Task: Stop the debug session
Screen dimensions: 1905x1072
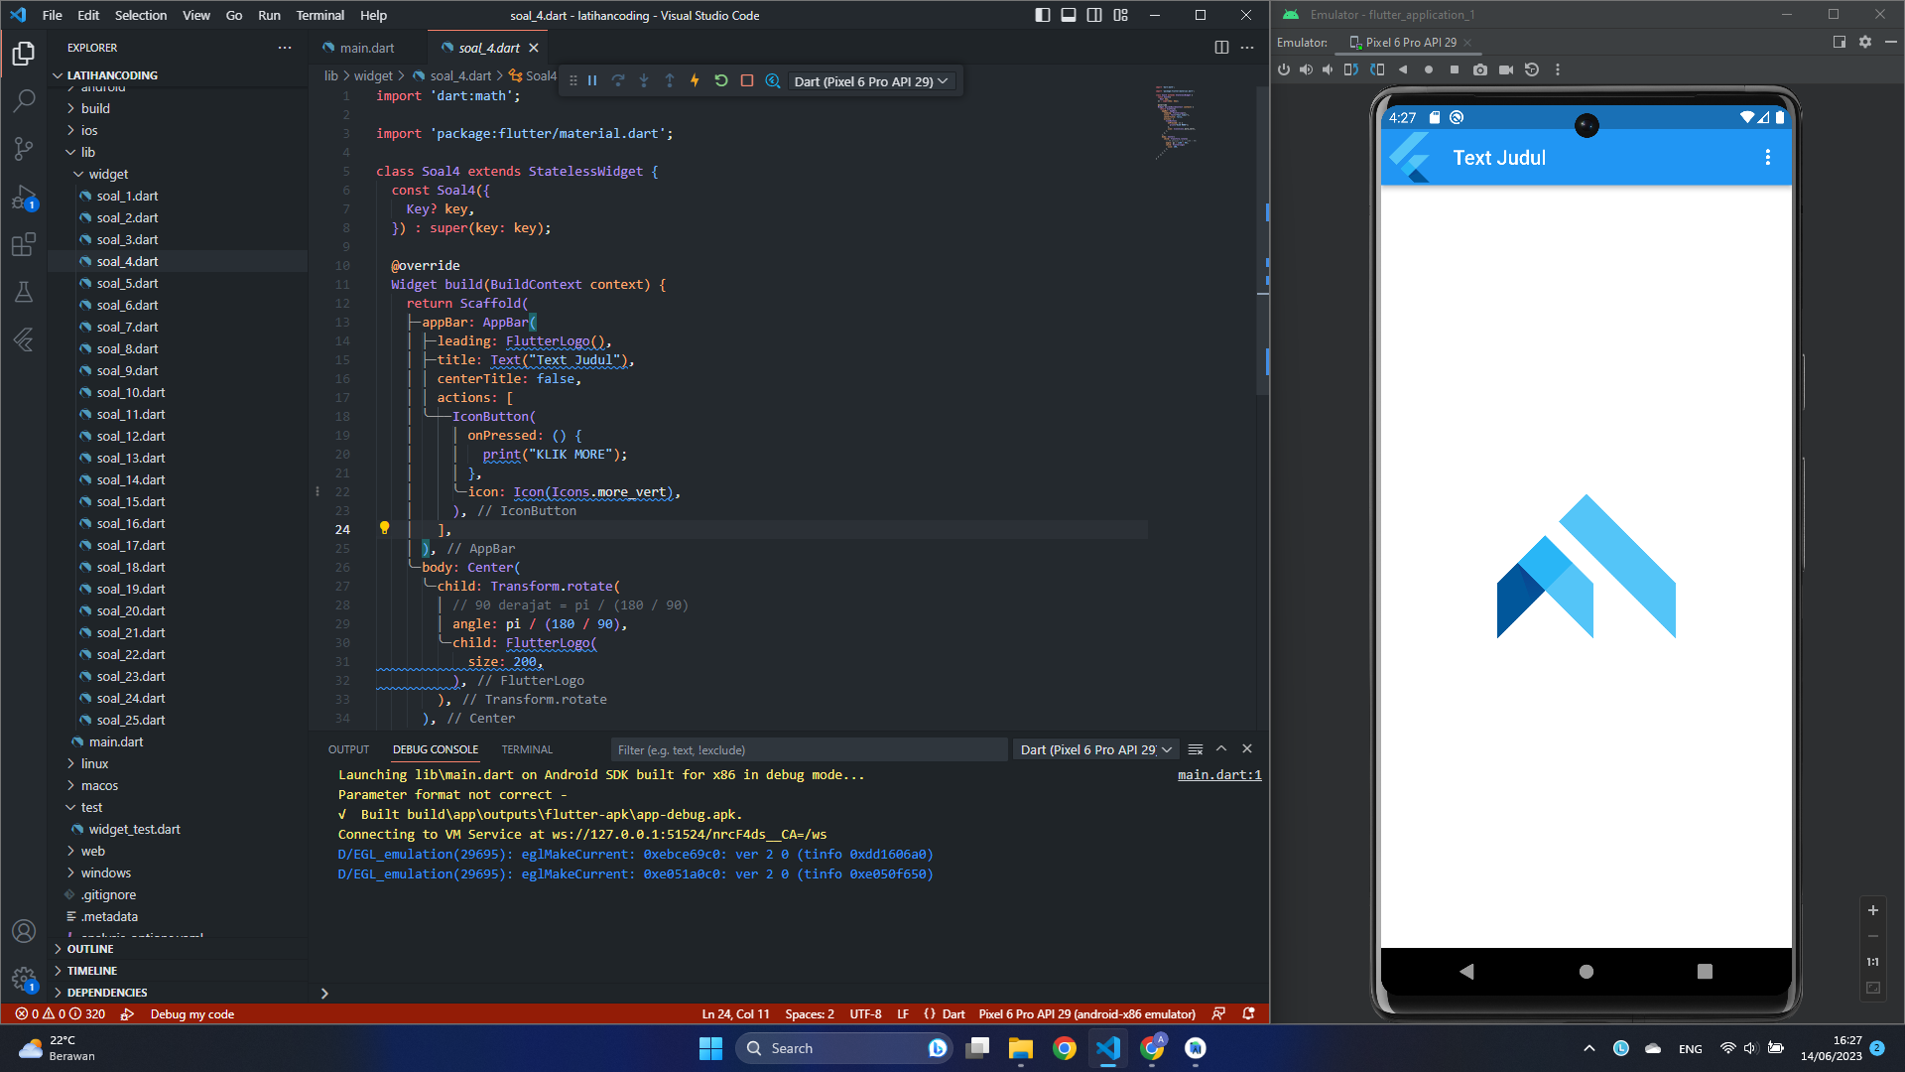Action: [747, 81]
